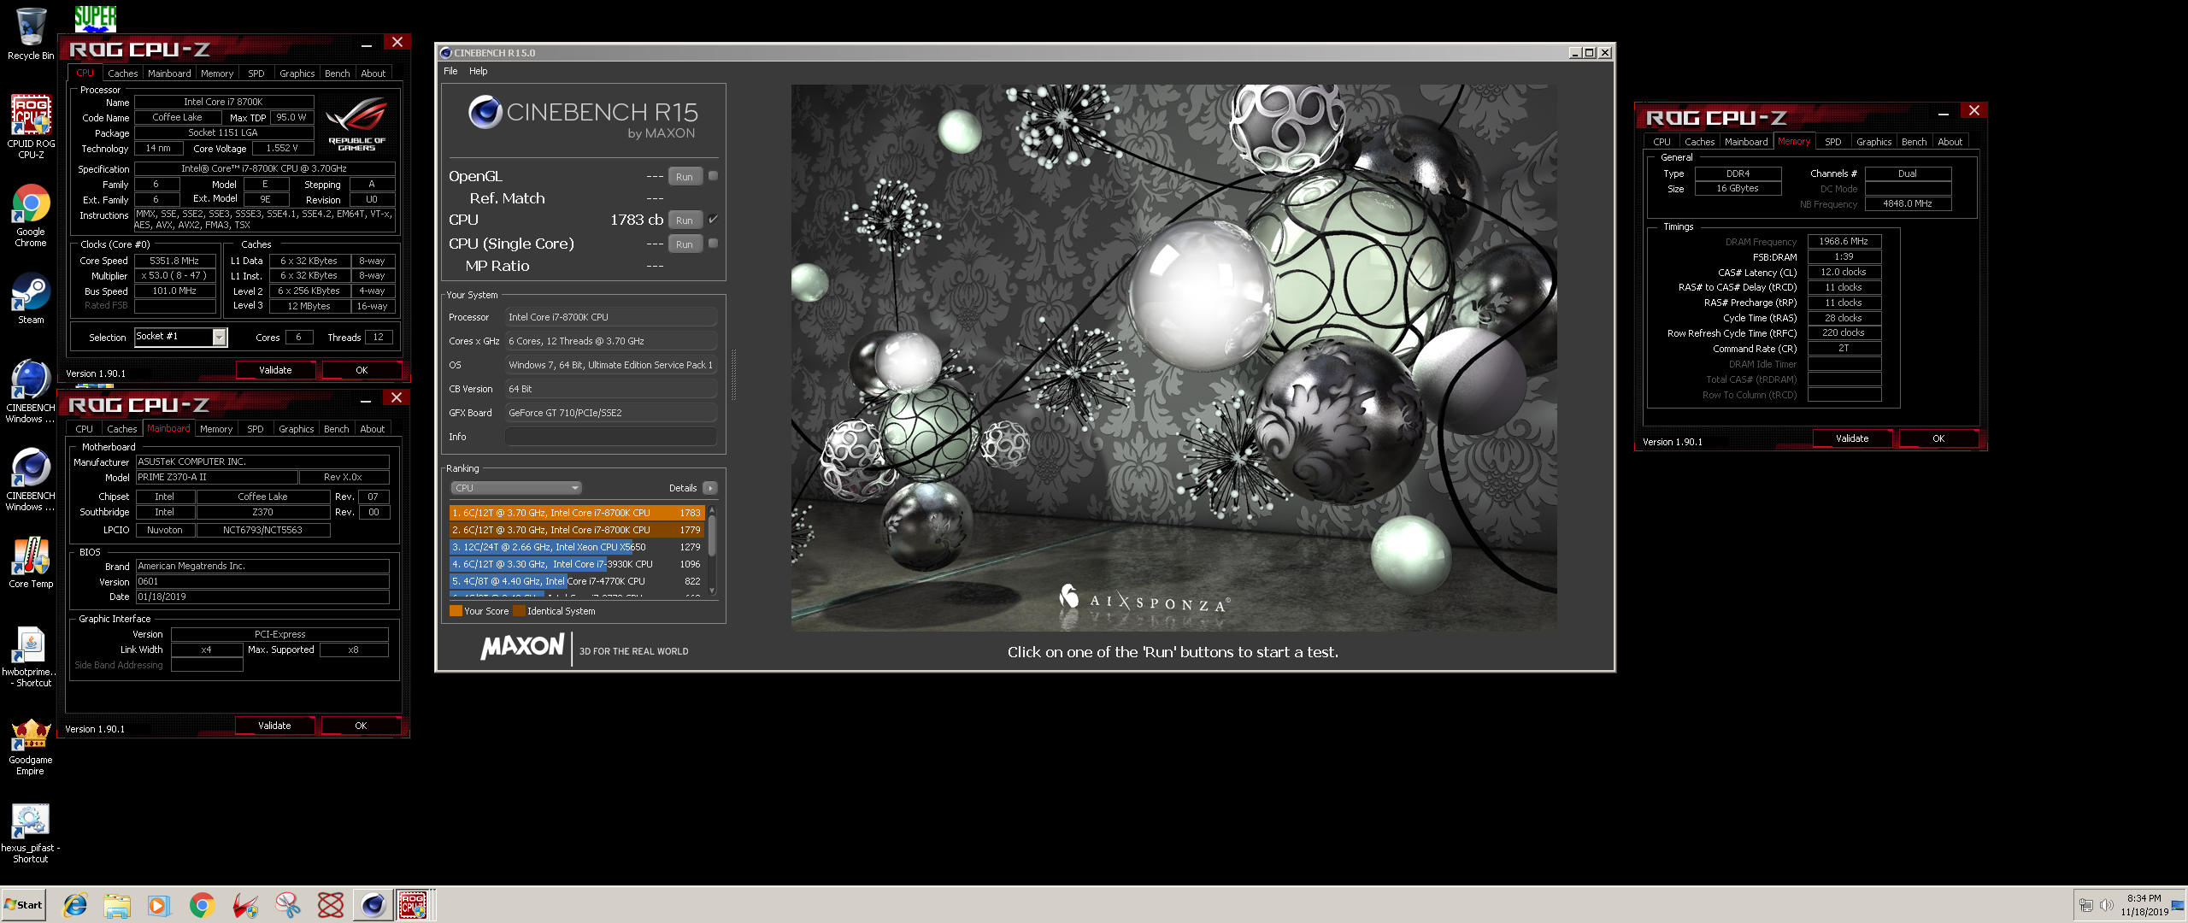The image size is (2188, 923).
Task: Click the Start button in taskbar
Action: (24, 905)
